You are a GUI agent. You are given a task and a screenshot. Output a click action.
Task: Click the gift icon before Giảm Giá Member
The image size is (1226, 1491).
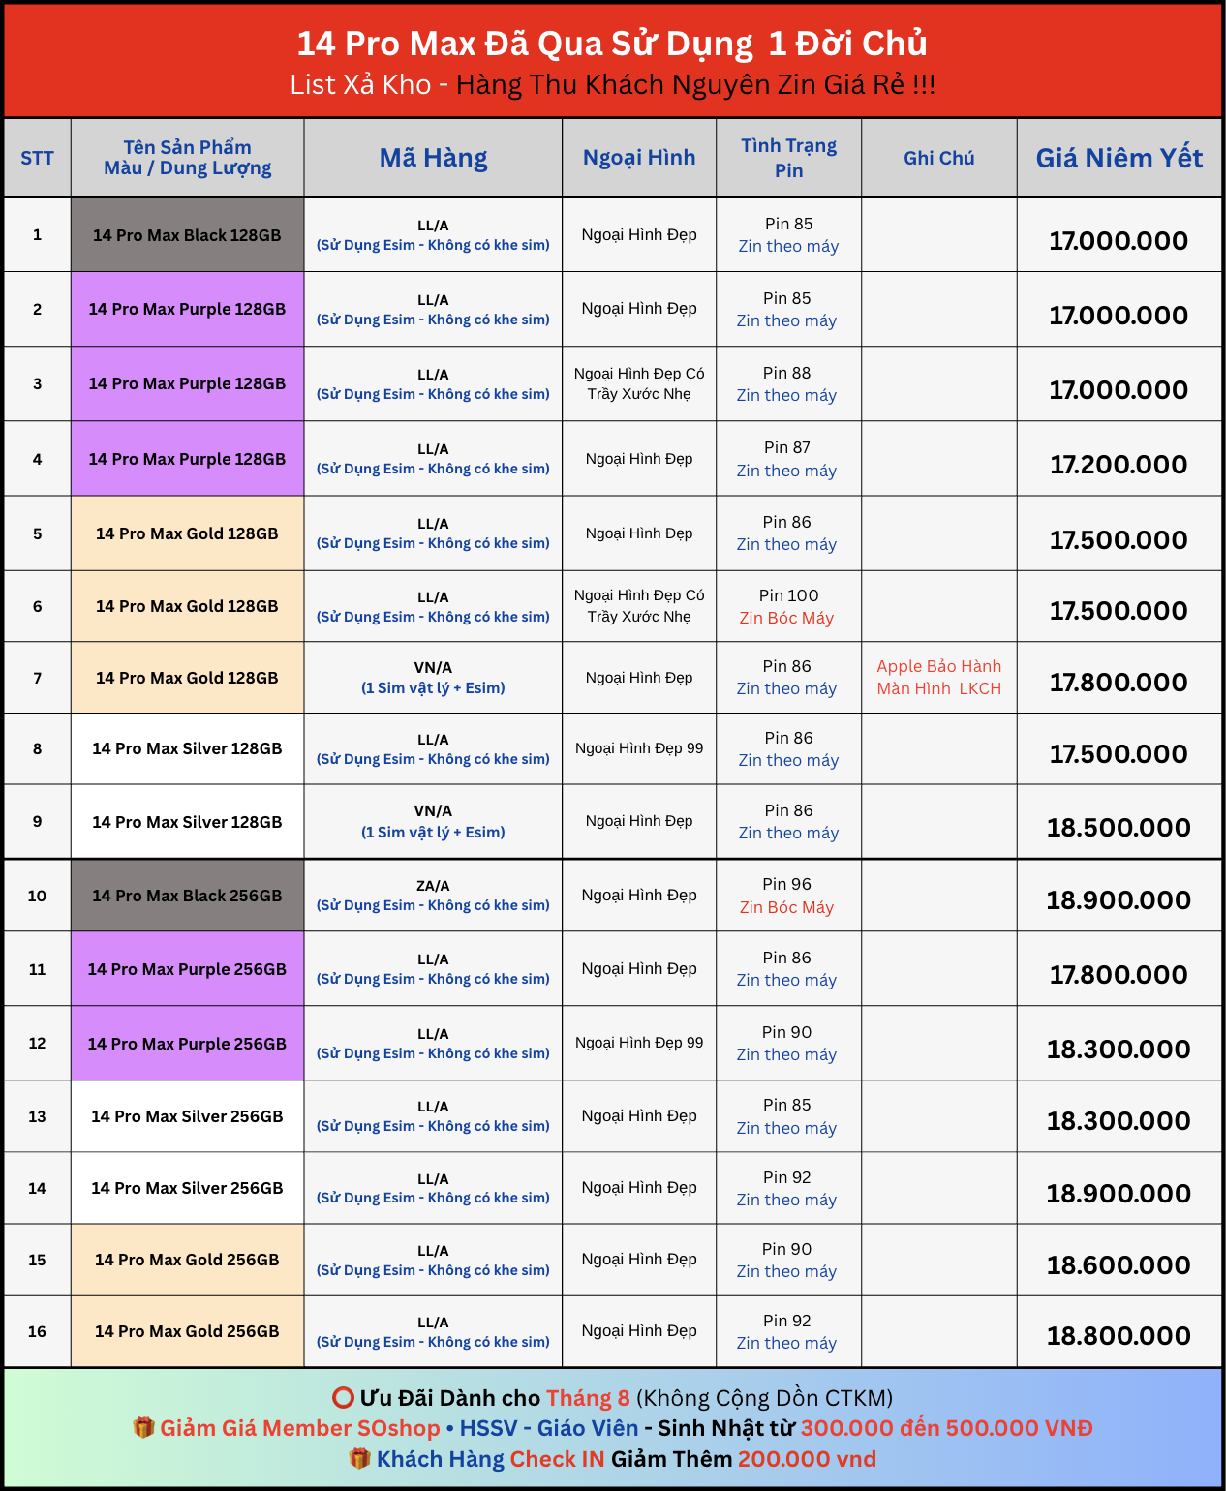click(x=143, y=1428)
